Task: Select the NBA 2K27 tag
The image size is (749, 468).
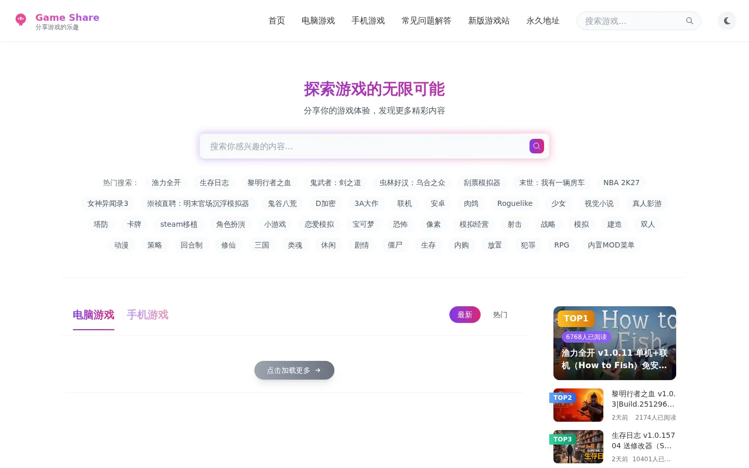Action: [622, 183]
